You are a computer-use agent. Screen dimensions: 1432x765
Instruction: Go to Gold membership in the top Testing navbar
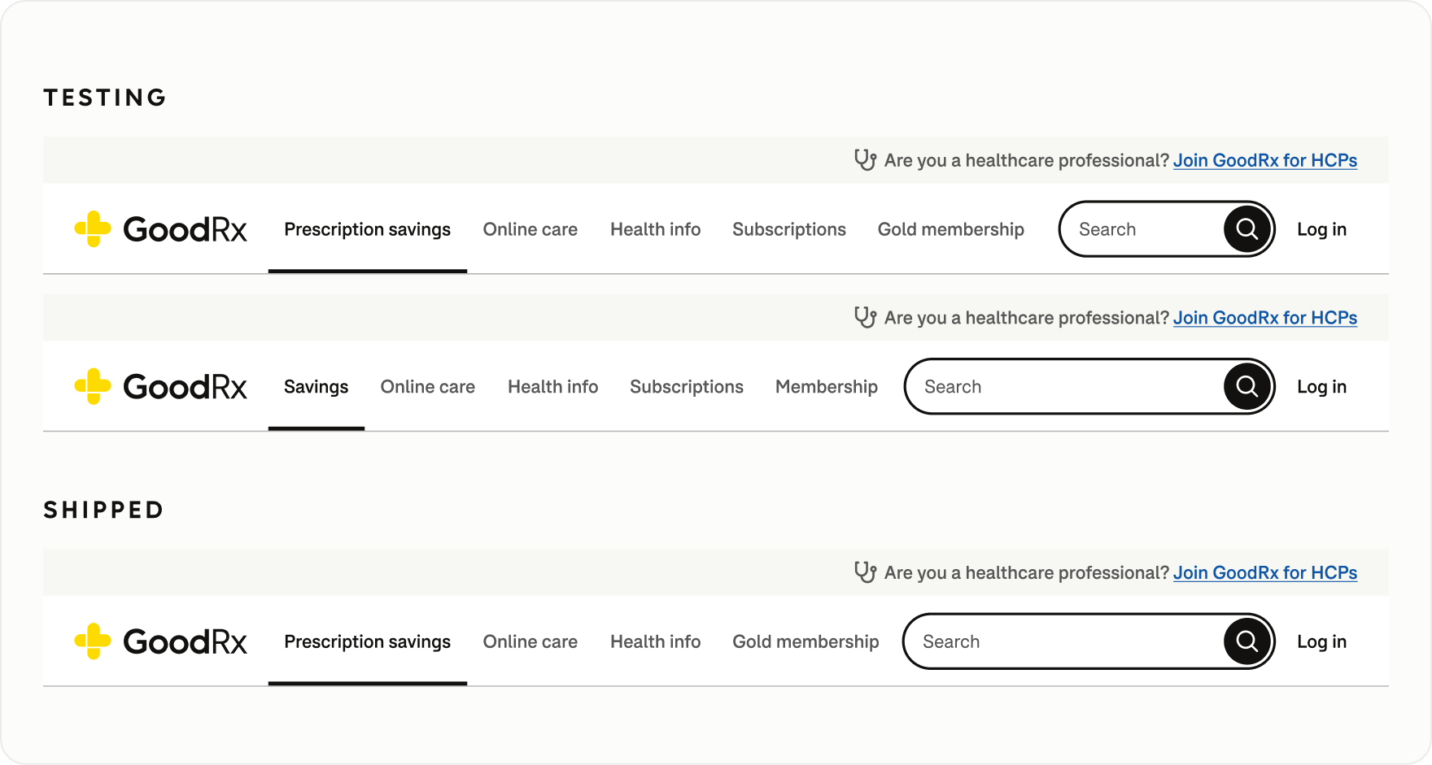tap(951, 229)
